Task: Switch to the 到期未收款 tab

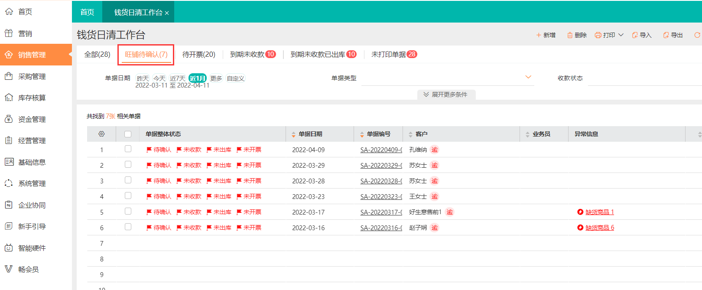Action: (x=247, y=54)
